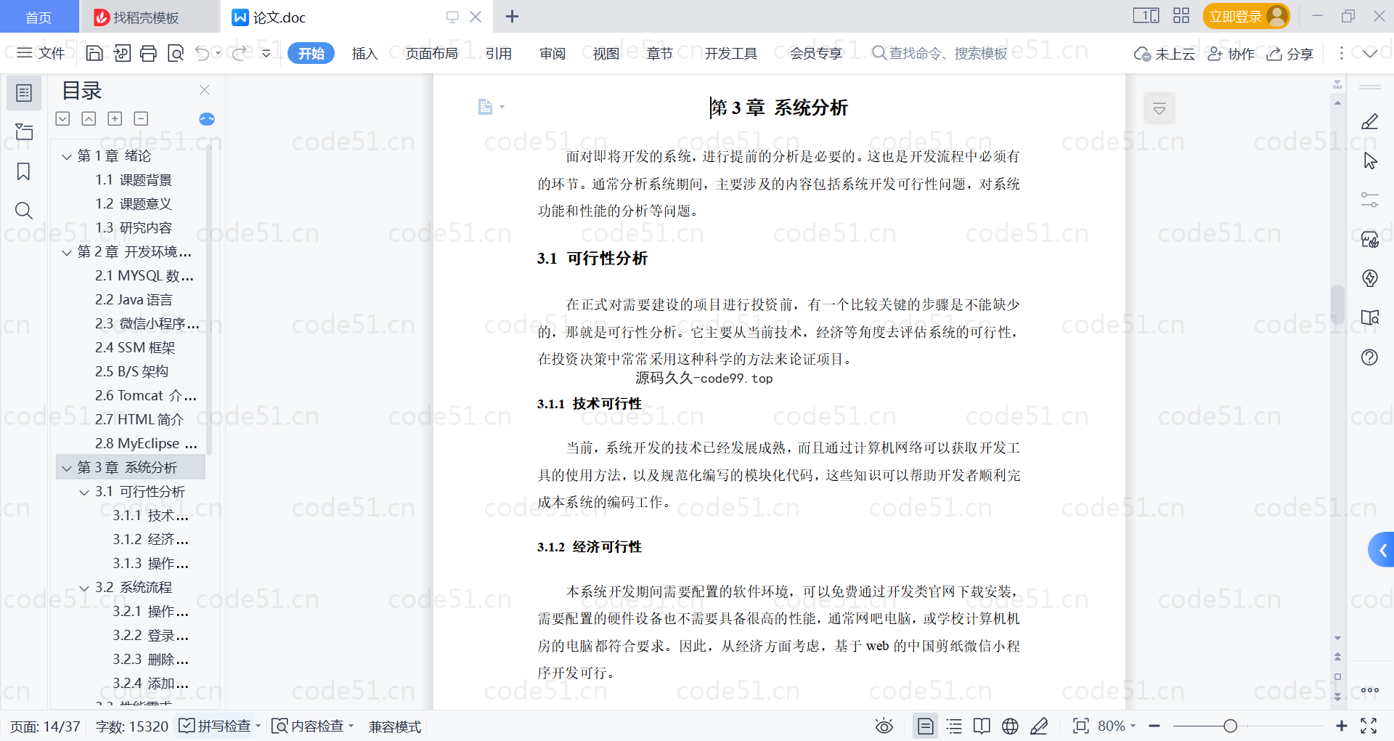The width and height of the screenshot is (1394, 741).
Task: Switch to outline view icon in status bar
Action: [x=954, y=726]
